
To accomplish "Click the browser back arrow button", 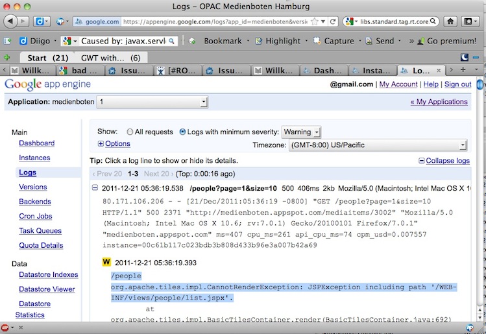I will [x=11, y=21].
